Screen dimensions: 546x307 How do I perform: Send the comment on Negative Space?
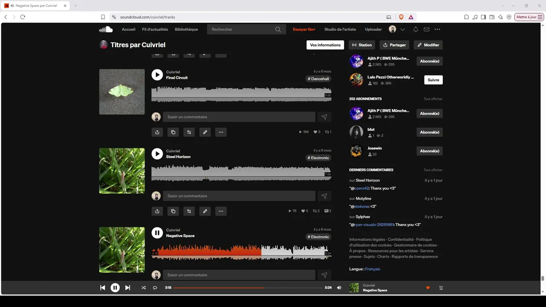[x=324, y=275]
